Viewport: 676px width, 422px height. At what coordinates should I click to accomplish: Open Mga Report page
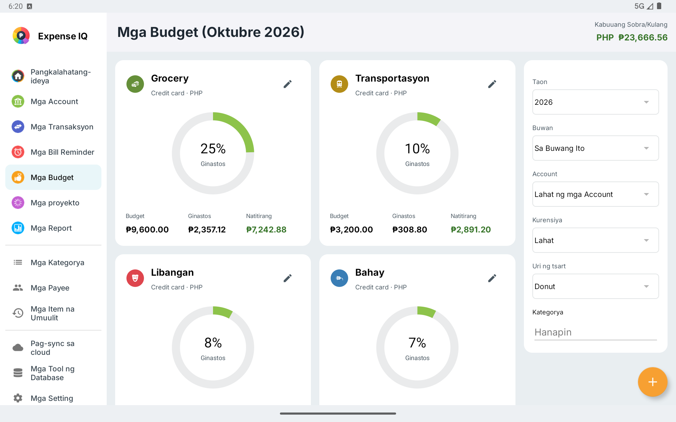pyautogui.click(x=53, y=228)
